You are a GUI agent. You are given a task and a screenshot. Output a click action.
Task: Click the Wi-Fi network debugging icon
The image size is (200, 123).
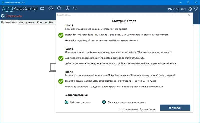[x=196, y=9]
